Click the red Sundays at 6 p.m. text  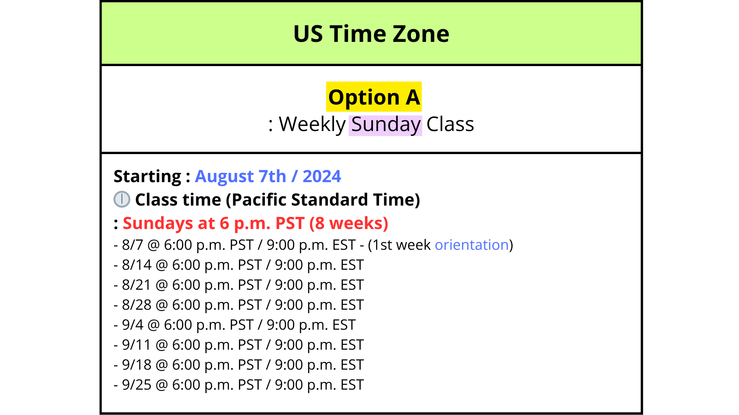(214, 223)
